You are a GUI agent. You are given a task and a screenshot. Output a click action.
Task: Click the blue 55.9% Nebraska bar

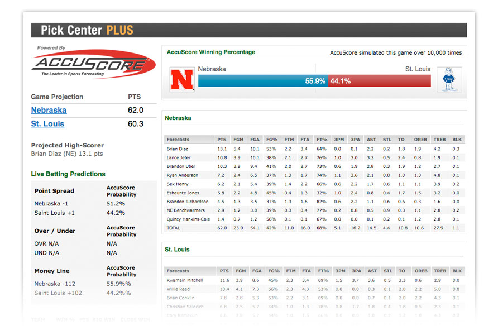click(x=264, y=81)
